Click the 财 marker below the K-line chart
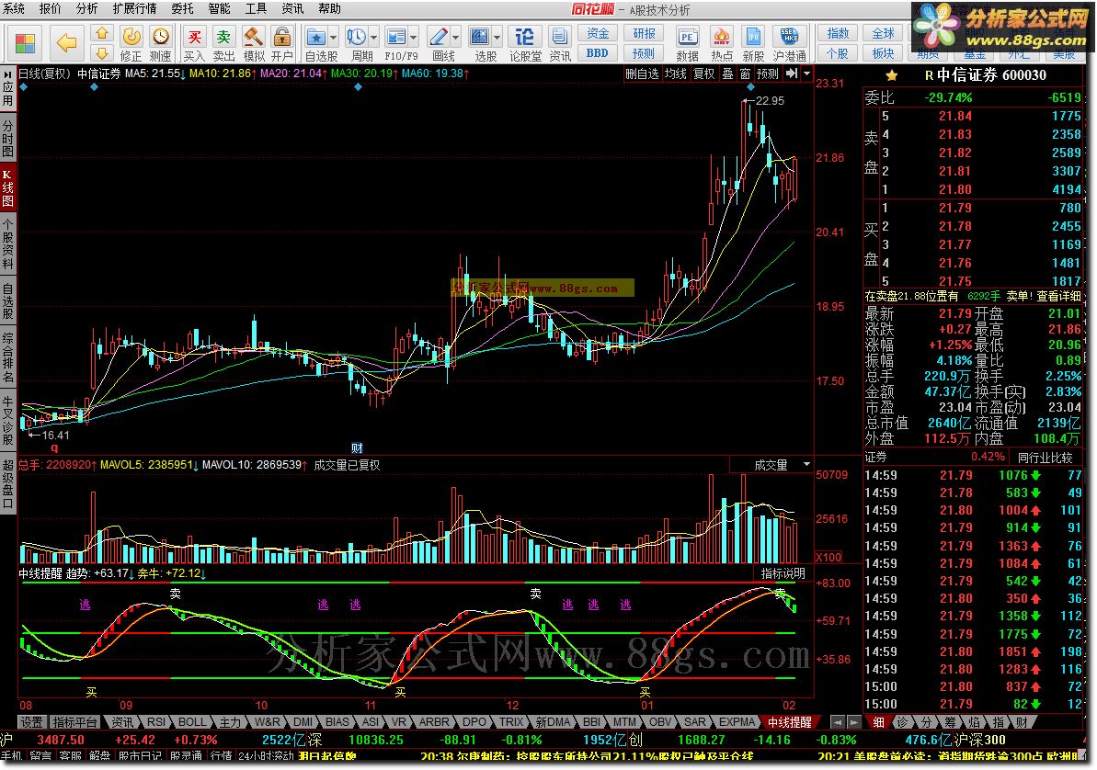The height and width of the screenshot is (770, 1097). coord(357,447)
